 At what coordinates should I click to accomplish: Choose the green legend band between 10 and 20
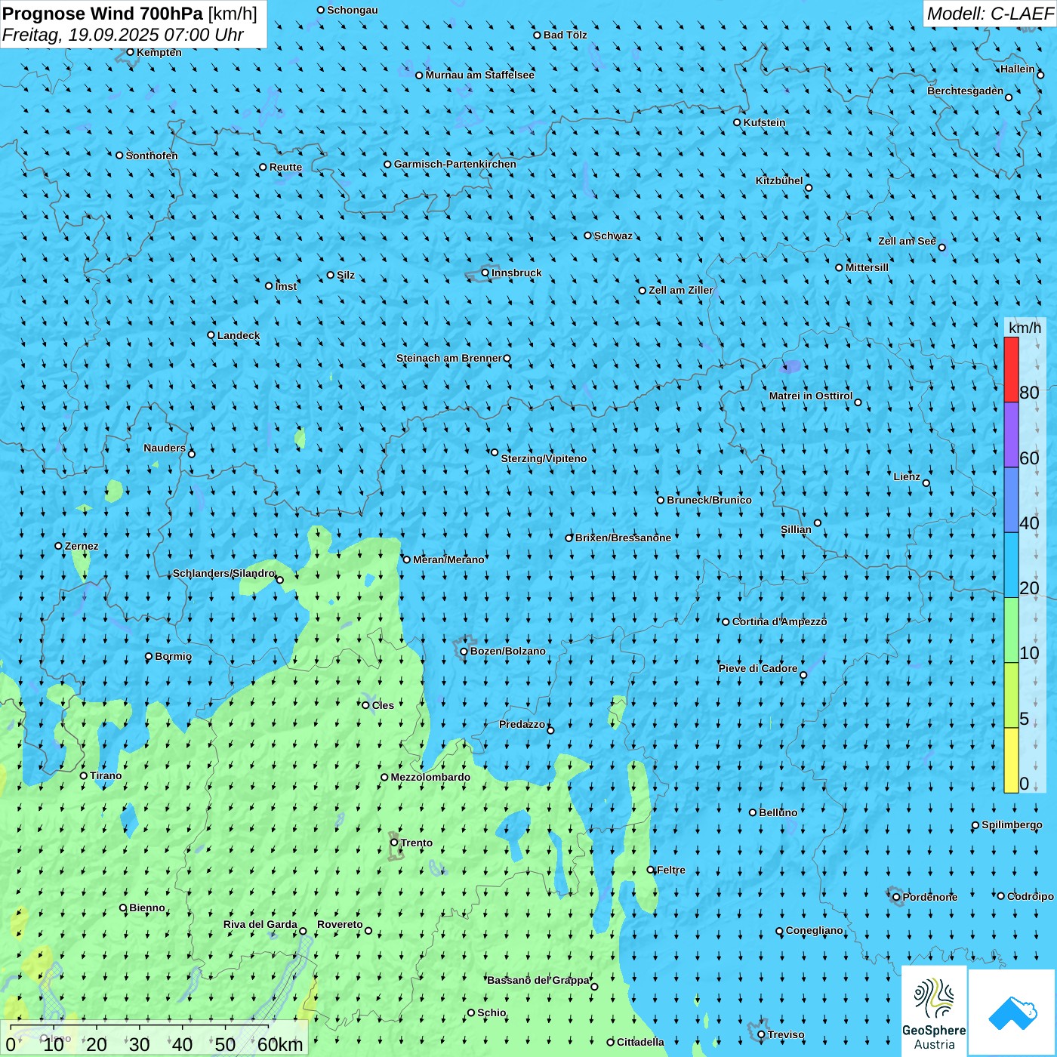coord(1011,630)
